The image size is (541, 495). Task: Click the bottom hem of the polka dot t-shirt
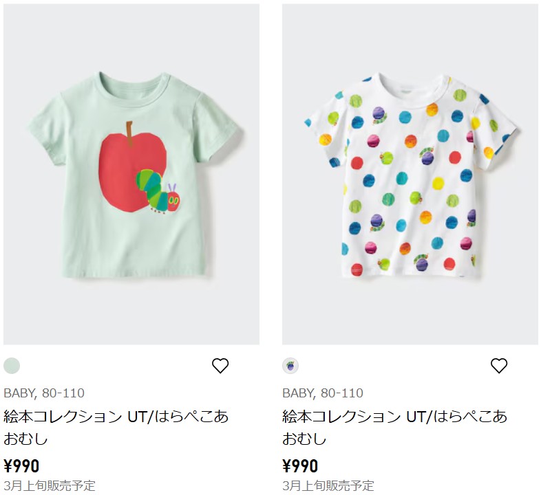[410, 275]
